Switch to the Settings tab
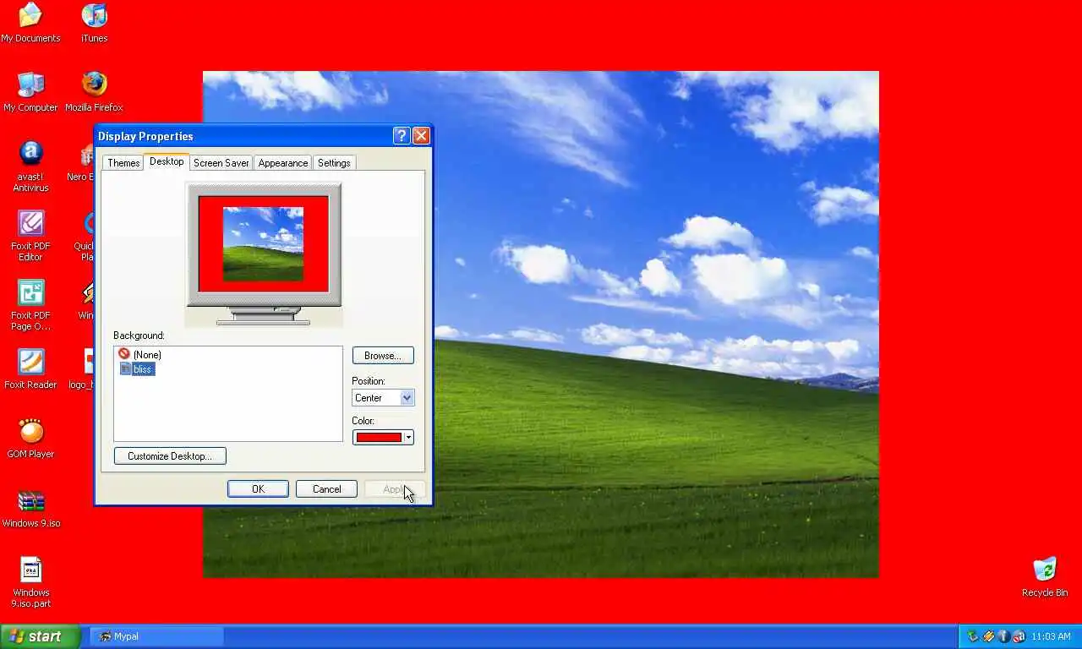The height and width of the screenshot is (649, 1082). pos(334,163)
